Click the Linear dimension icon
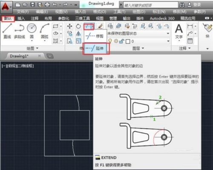Screen dimensions: 213x170 pyautogui.click(x=190, y=26)
